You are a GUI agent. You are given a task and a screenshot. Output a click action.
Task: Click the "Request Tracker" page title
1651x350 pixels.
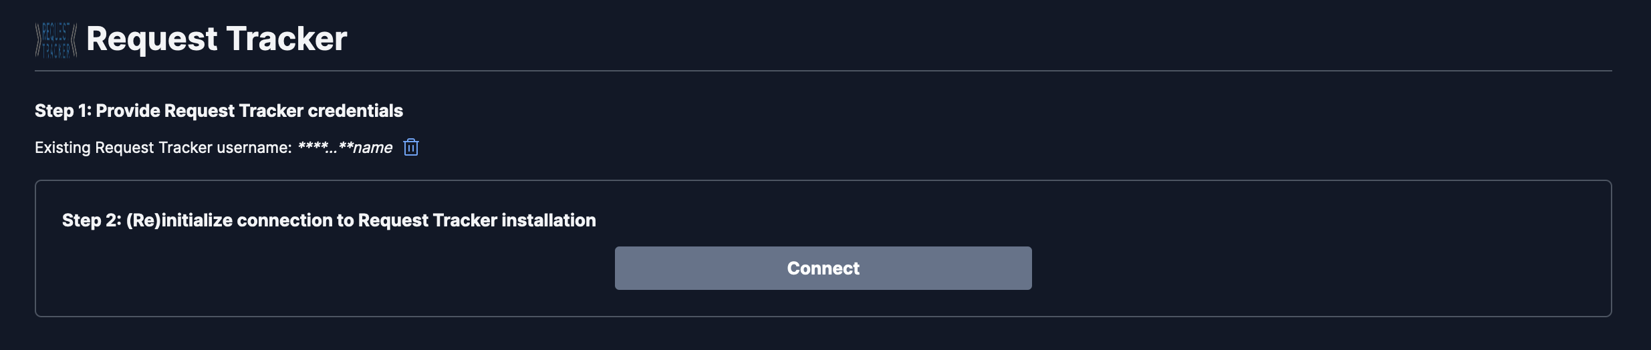(216, 39)
